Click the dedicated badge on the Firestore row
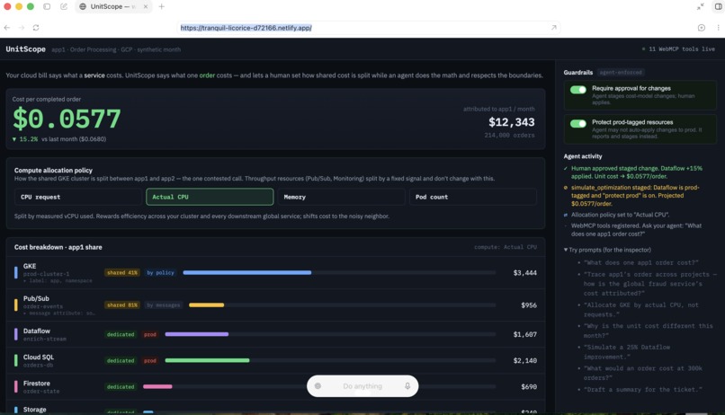 click(121, 387)
